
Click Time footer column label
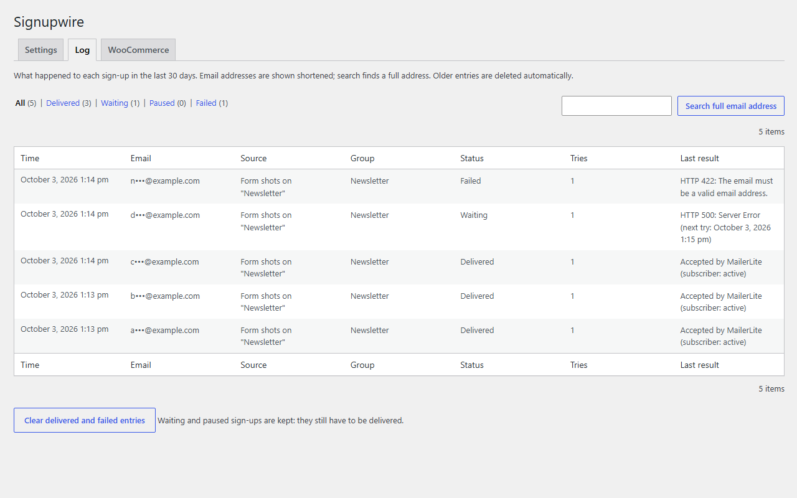coord(30,365)
